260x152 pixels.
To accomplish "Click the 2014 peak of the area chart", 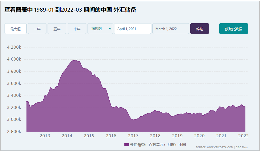I will (76, 60).
